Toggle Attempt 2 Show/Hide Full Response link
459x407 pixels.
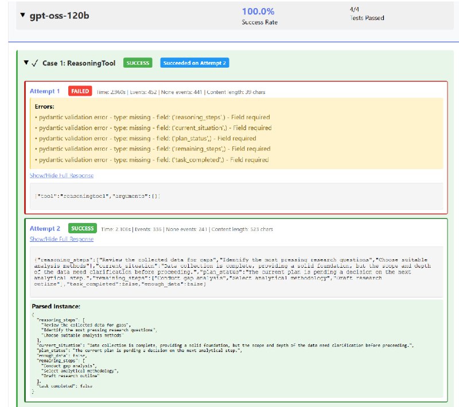(61, 239)
